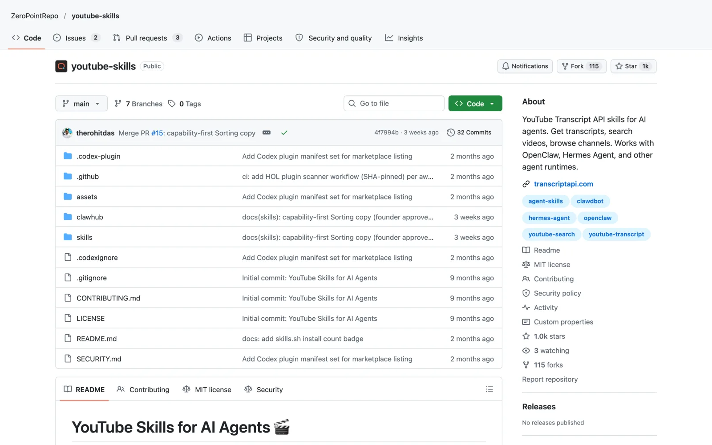Click the openclaw topic tag
The width and height of the screenshot is (712, 445).
[x=598, y=218]
